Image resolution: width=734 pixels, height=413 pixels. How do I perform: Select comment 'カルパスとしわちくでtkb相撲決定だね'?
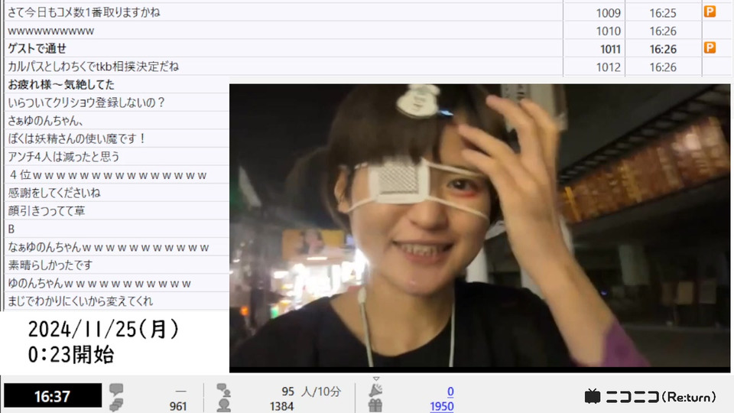[93, 67]
